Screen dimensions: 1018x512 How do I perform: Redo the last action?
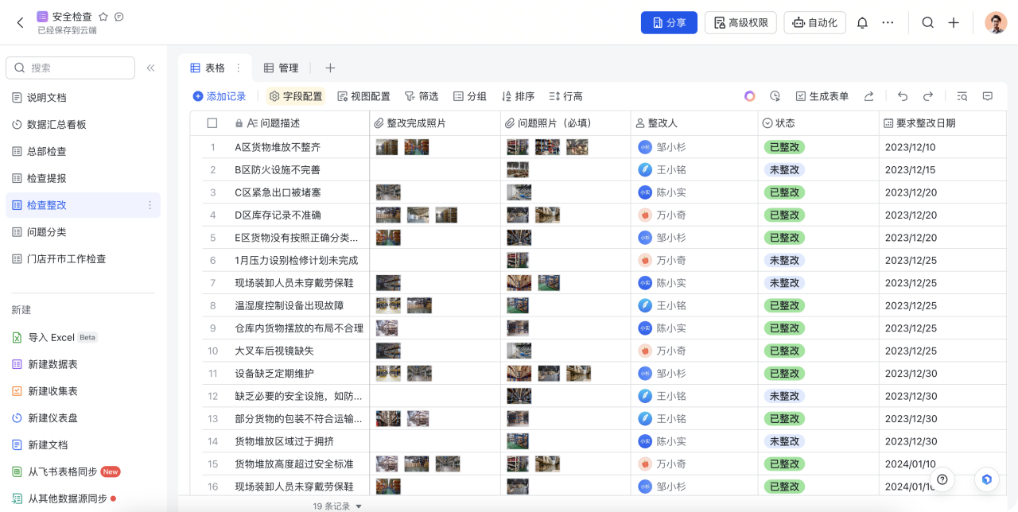[x=928, y=96]
